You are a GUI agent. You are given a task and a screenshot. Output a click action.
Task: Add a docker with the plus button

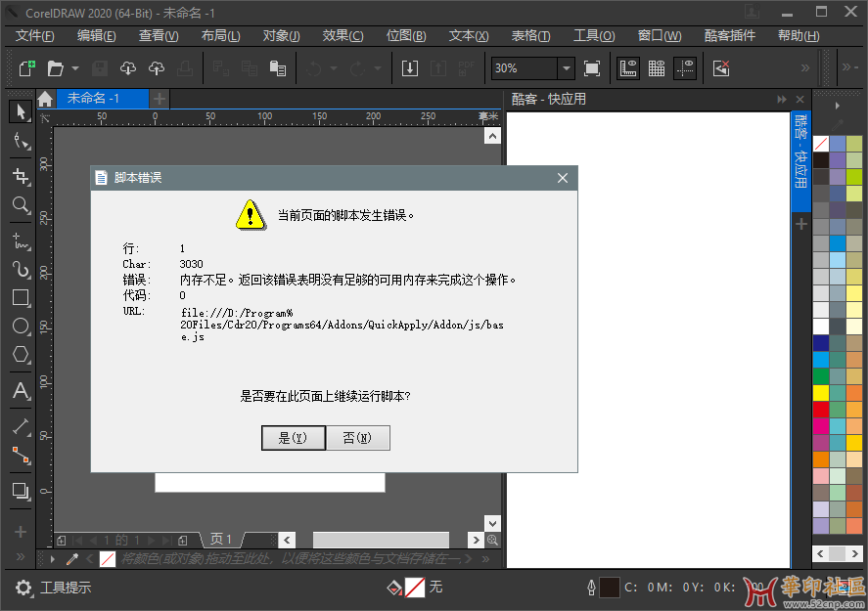801,224
